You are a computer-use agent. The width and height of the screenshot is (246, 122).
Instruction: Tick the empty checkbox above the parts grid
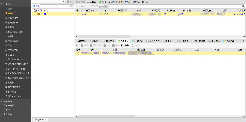click(87, 6)
